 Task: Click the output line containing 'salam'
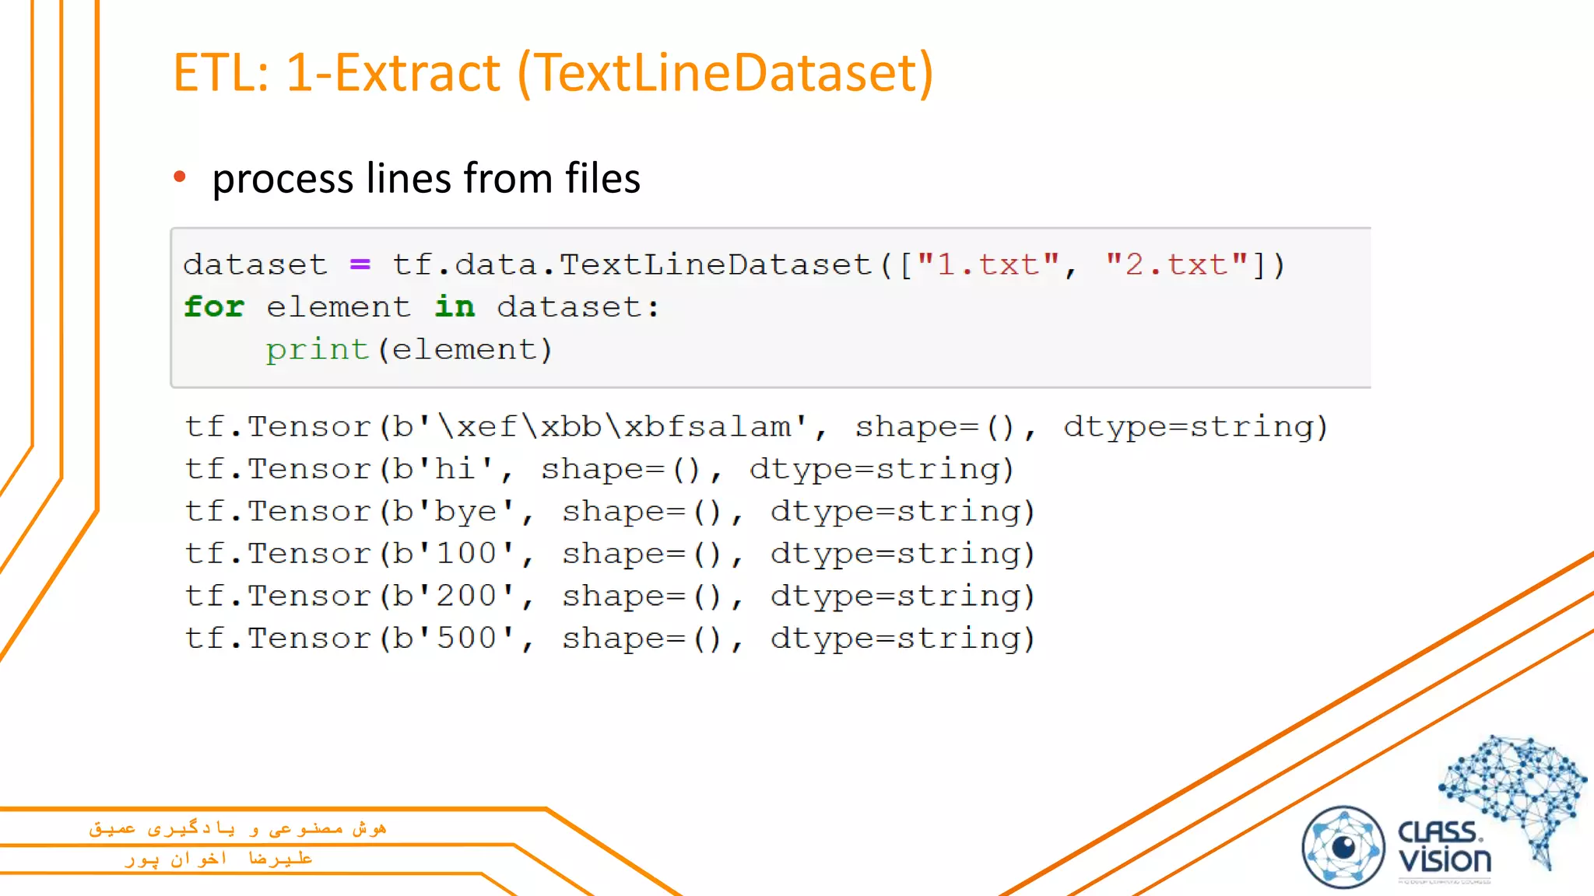[755, 426]
